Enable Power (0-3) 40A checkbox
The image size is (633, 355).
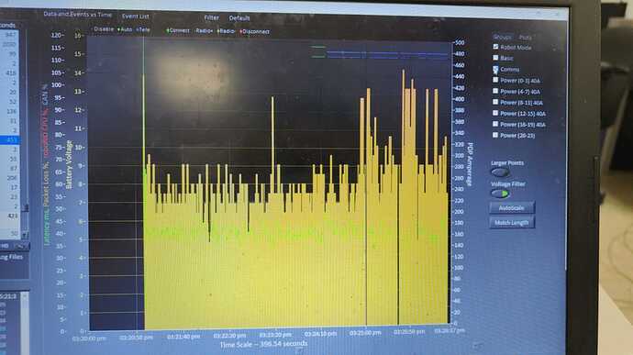[495, 80]
